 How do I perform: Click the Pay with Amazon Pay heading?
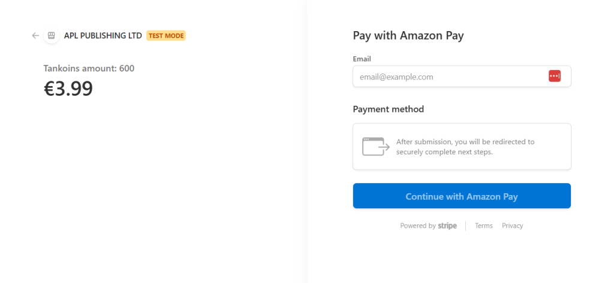tap(408, 35)
